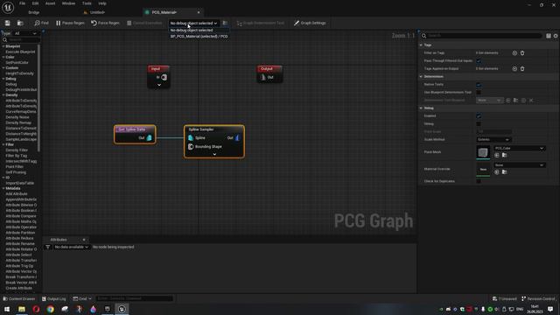Viewport: 560px width, 315px height.
Task: Empty Tags Applied on Output set
Action: tap(522, 69)
